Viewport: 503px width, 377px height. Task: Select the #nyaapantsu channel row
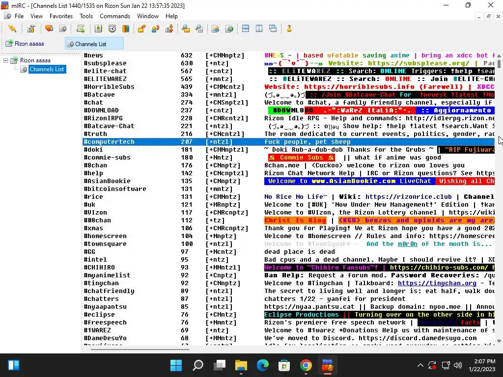[x=288, y=307]
